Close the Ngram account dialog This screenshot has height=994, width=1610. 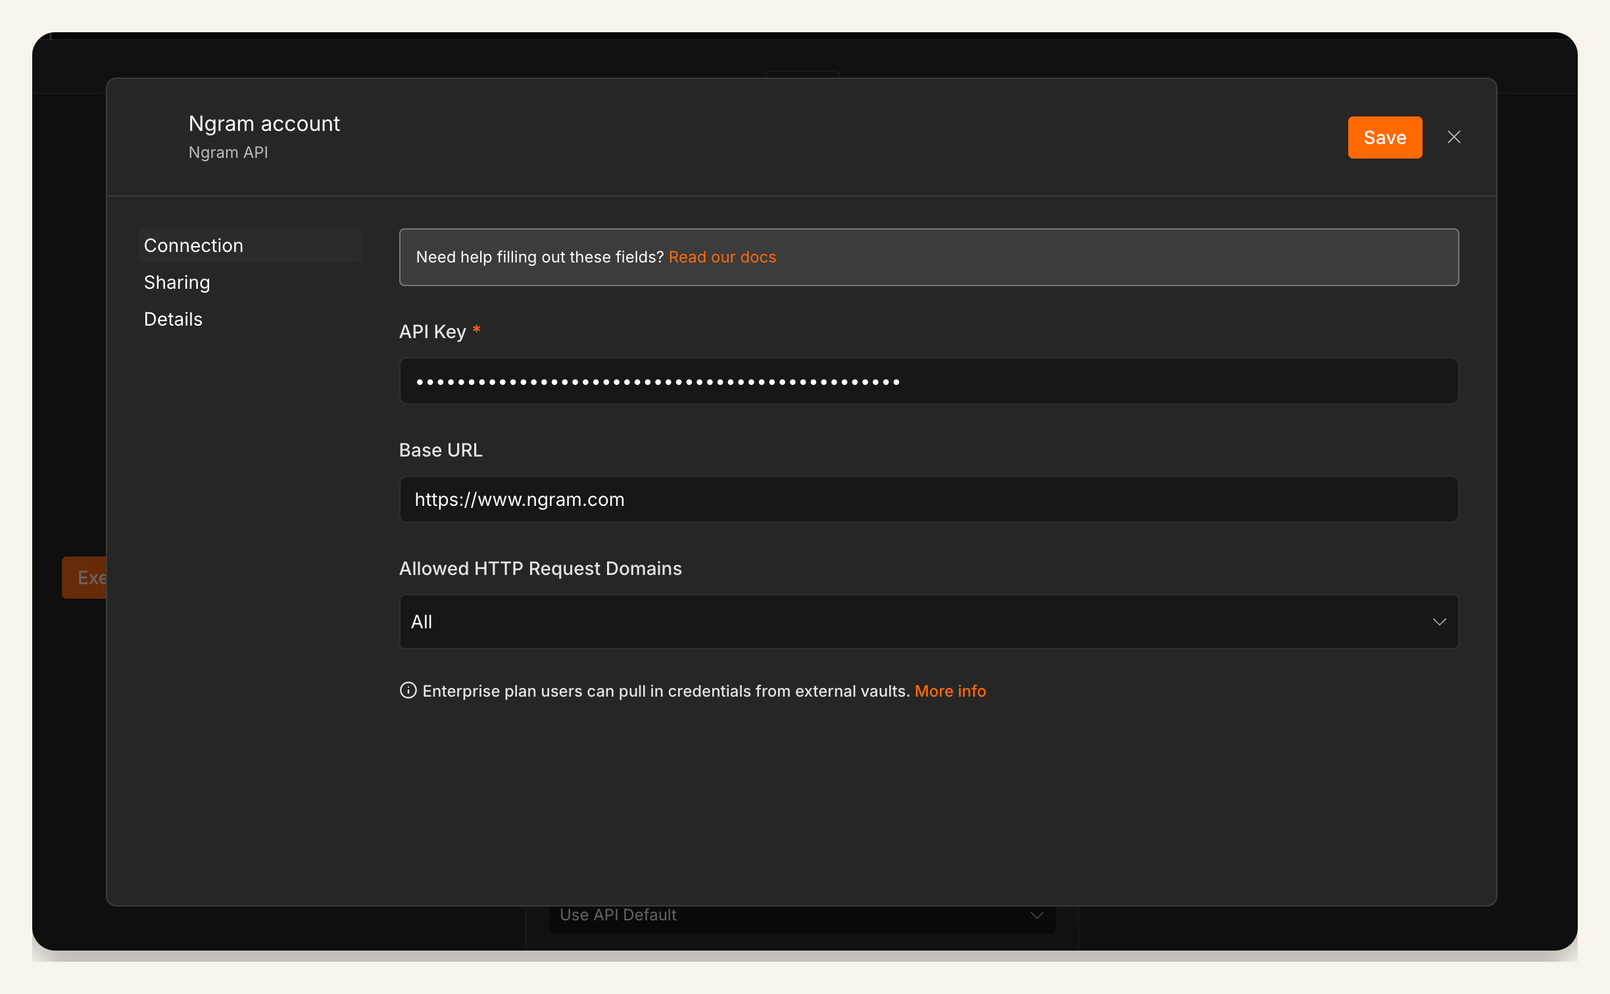(x=1453, y=137)
